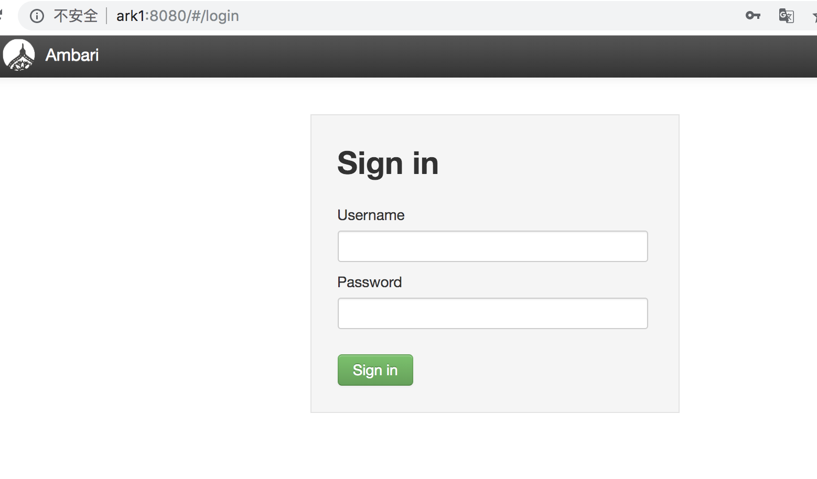Select the ark1 host text in URL
The image size is (817, 479).
(130, 16)
